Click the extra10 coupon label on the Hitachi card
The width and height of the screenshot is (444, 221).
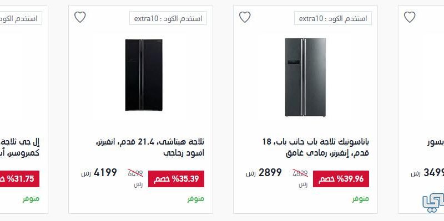(x=168, y=18)
